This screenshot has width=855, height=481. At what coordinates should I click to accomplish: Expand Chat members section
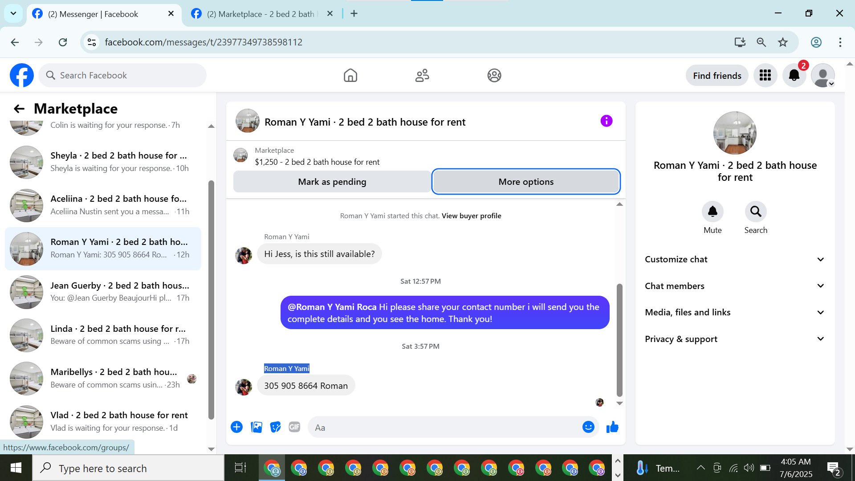pos(735,286)
